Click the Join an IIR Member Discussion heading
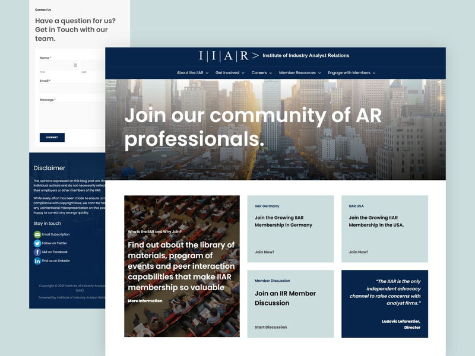The image size is (475, 356). point(285,298)
